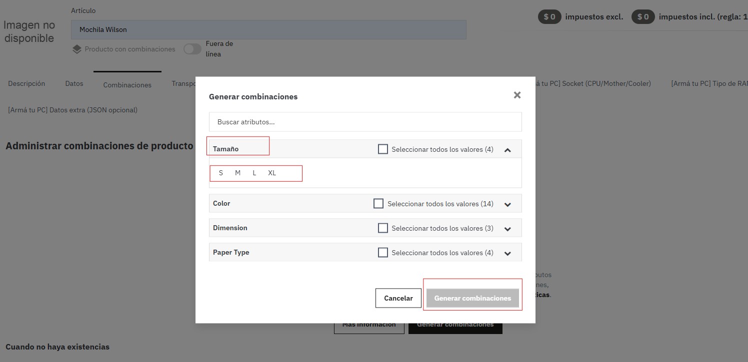The height and width of the screenshot is (362, 748).
Task: Open the Datos extra (JSON opcional) tab
Action: click(x=72, y=110)
